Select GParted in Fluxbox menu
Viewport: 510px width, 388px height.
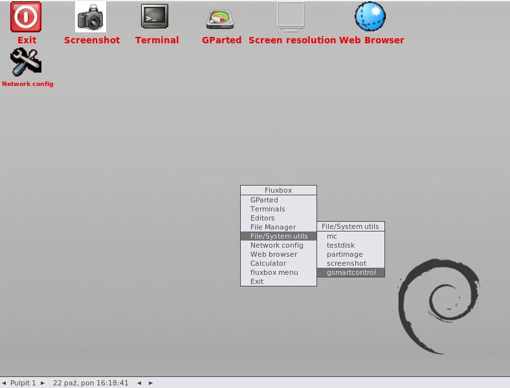click(x=278, y=200)
